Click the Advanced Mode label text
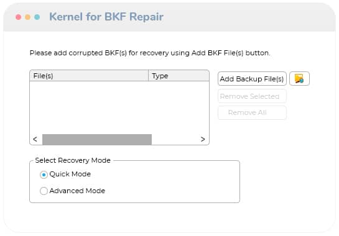The image size is (339, 236). coord(77,191)
